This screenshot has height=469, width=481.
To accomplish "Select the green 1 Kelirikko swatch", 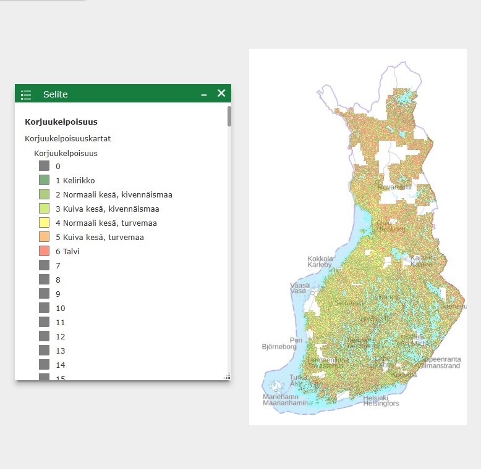I will [44, 180].
